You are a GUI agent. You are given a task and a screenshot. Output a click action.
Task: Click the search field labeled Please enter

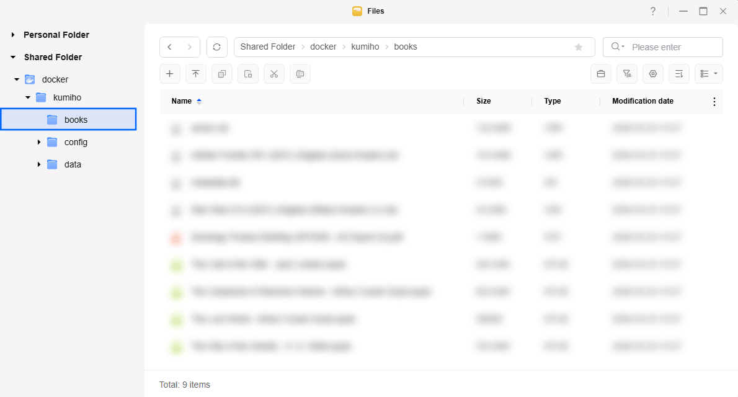click(x=673, y=47)
